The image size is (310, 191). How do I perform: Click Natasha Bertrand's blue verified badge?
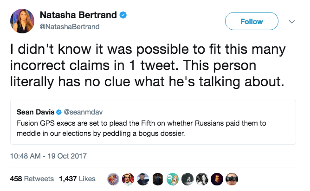(123, 15)
